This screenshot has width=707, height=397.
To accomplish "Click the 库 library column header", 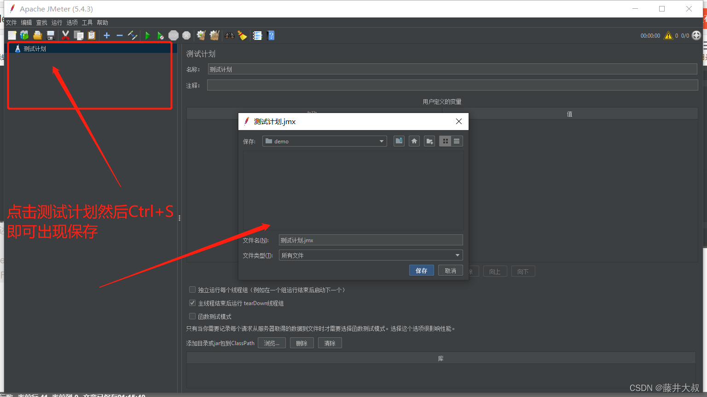I will point(441,358).
